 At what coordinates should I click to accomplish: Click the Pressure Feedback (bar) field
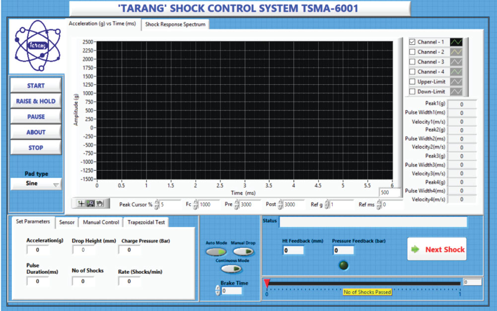click(x=343, y=250)
